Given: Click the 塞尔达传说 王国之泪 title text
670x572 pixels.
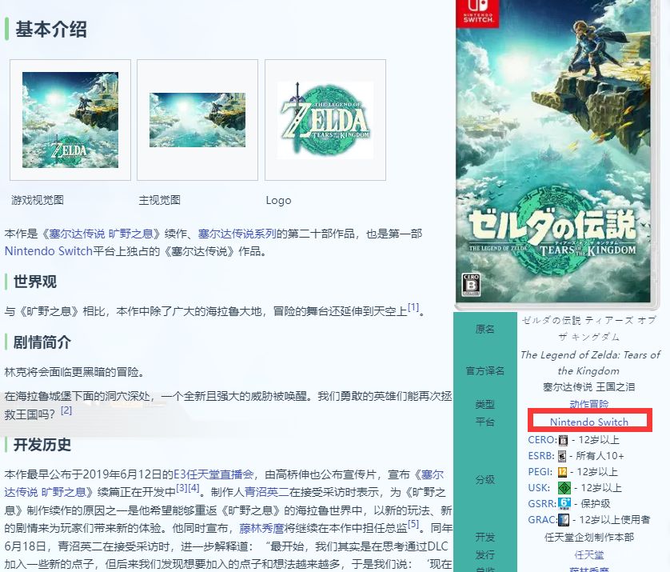Looking at the screenshot, I should (589, 387).
